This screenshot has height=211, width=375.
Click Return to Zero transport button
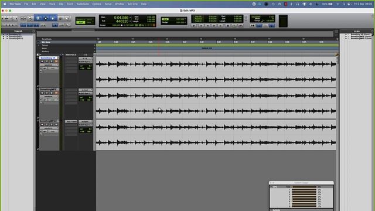click(x=201, y=26)
